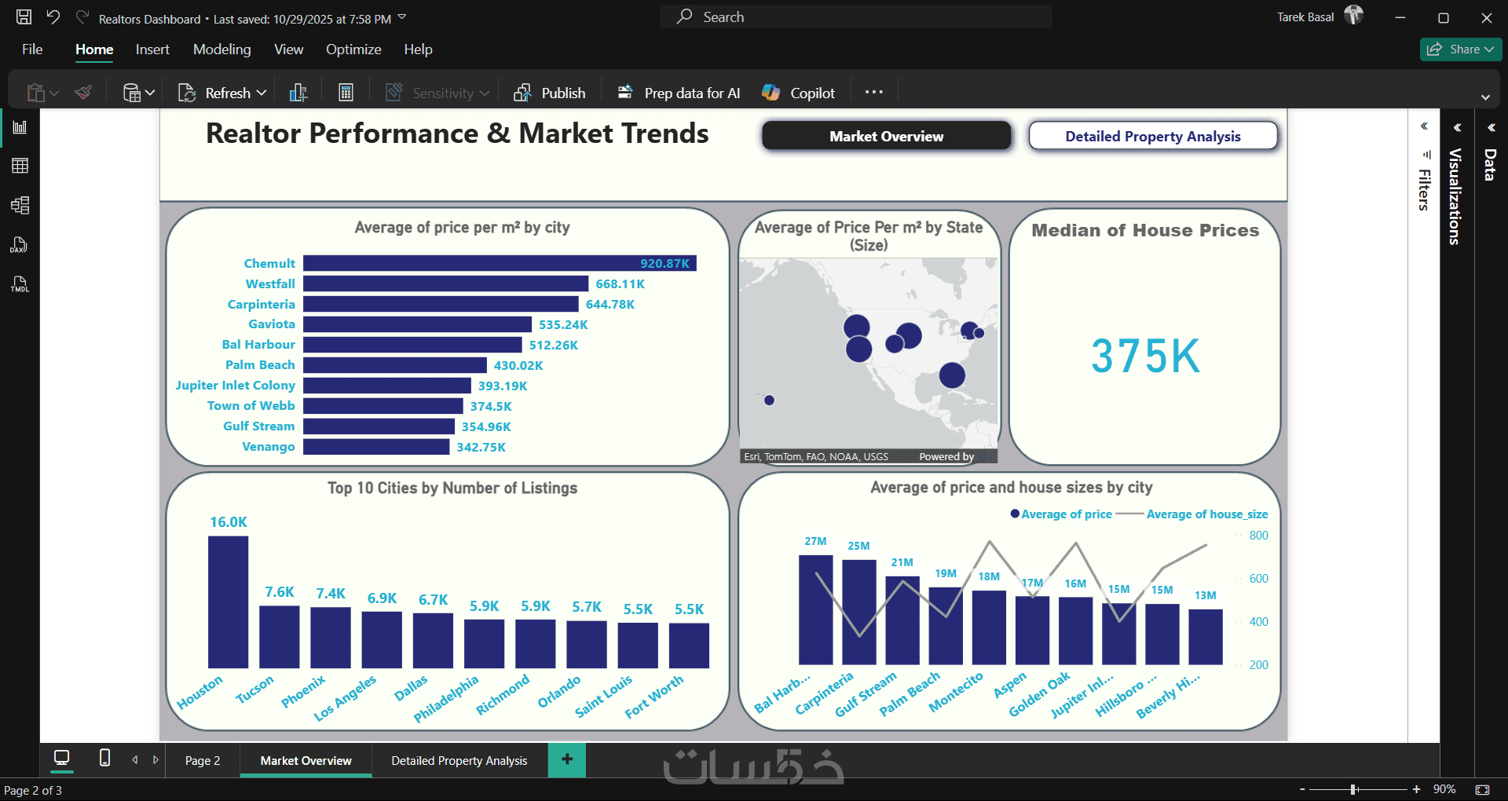Adjust the zoom slider handle
The height and width of the screenshot is (801, 1508).
tap(1353, 789)
